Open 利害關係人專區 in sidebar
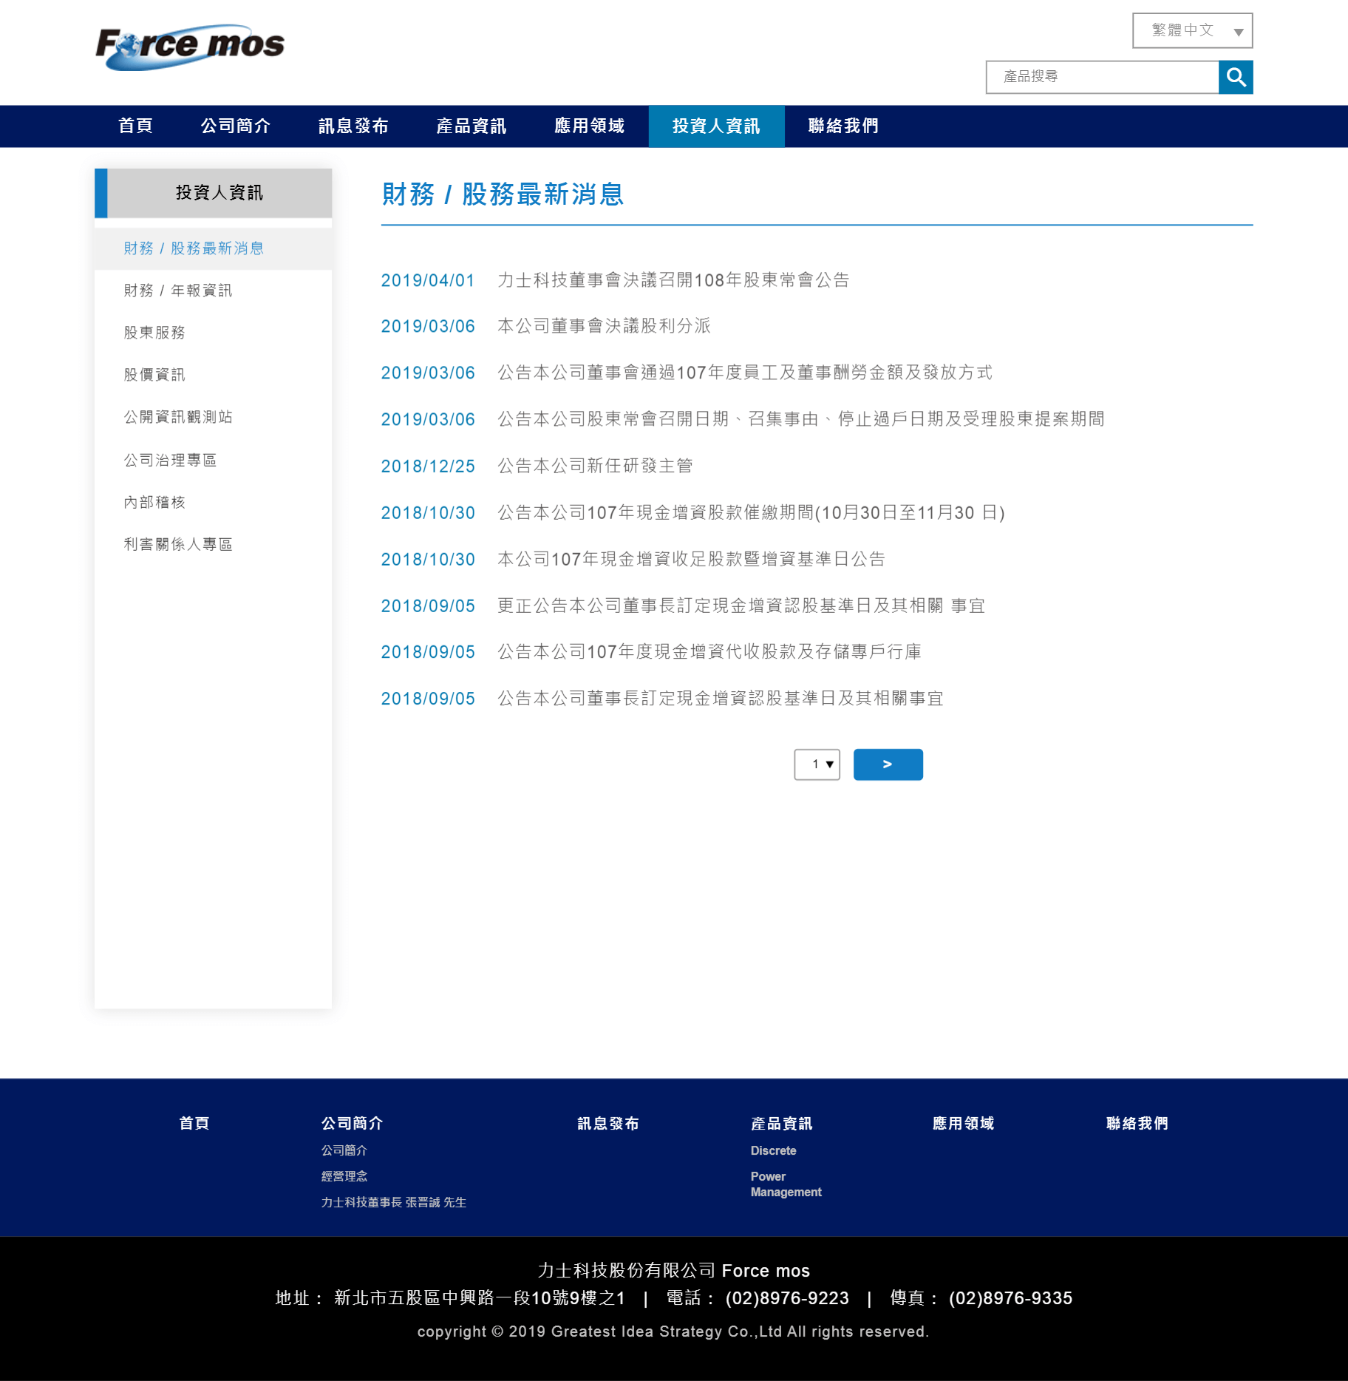Screen dimensions: 1348x1381 point(213,544)
